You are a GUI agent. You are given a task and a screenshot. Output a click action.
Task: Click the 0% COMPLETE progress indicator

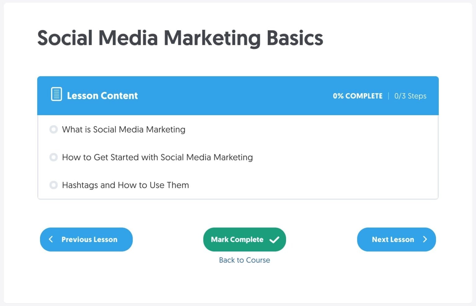(x=358, y=96)
